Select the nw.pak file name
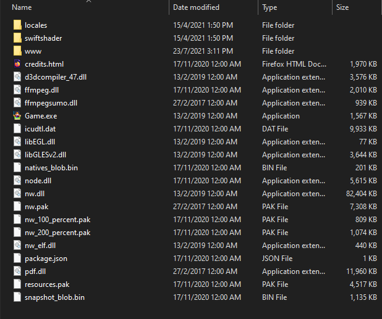Image resolution: width=382 pixels, height=319 pixels. (36, 207)
